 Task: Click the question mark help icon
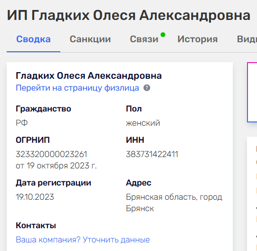pos(147,88)
